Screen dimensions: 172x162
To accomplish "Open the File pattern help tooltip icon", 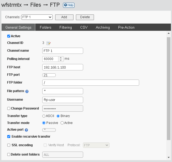I will point(27,91).
